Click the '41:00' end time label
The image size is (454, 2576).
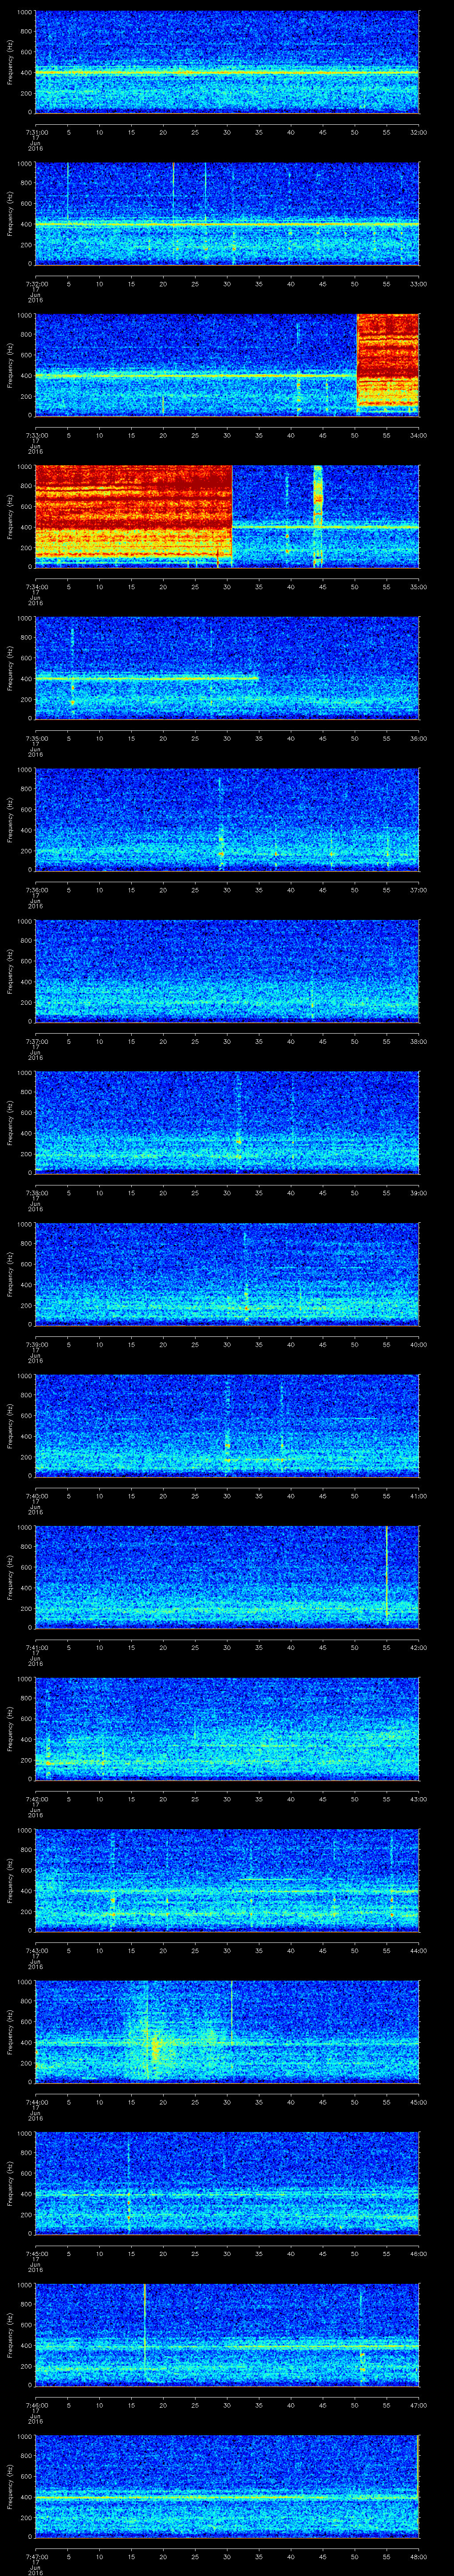point(419,1495)
